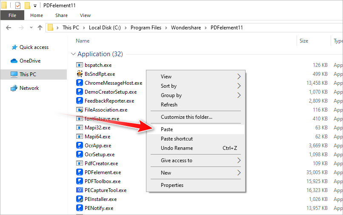Screen dimensions: 343x215
Task: Click Wondershare in the address breadcrumb
Action: (x=186, y=28)
